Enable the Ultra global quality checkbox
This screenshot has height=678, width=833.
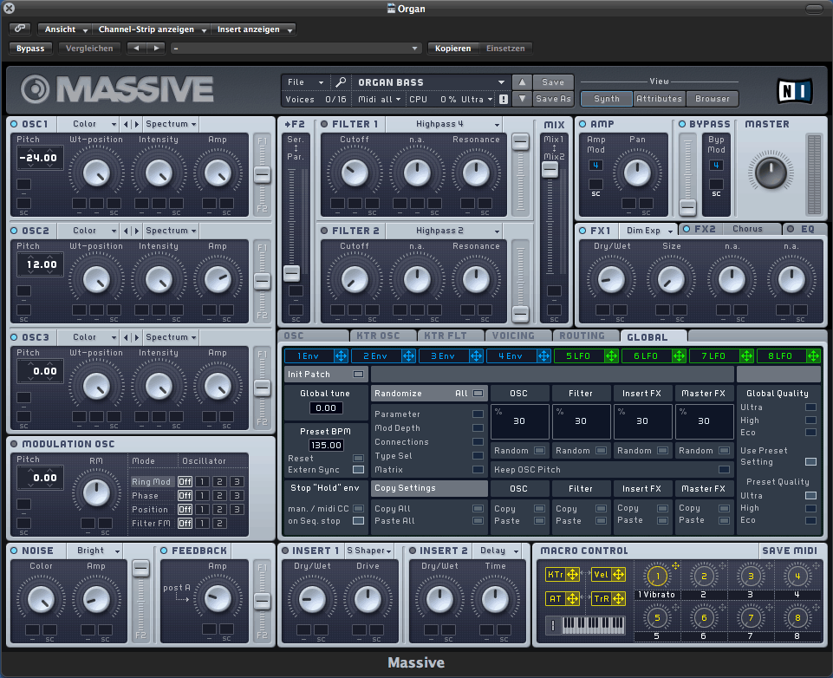[810, 407]
